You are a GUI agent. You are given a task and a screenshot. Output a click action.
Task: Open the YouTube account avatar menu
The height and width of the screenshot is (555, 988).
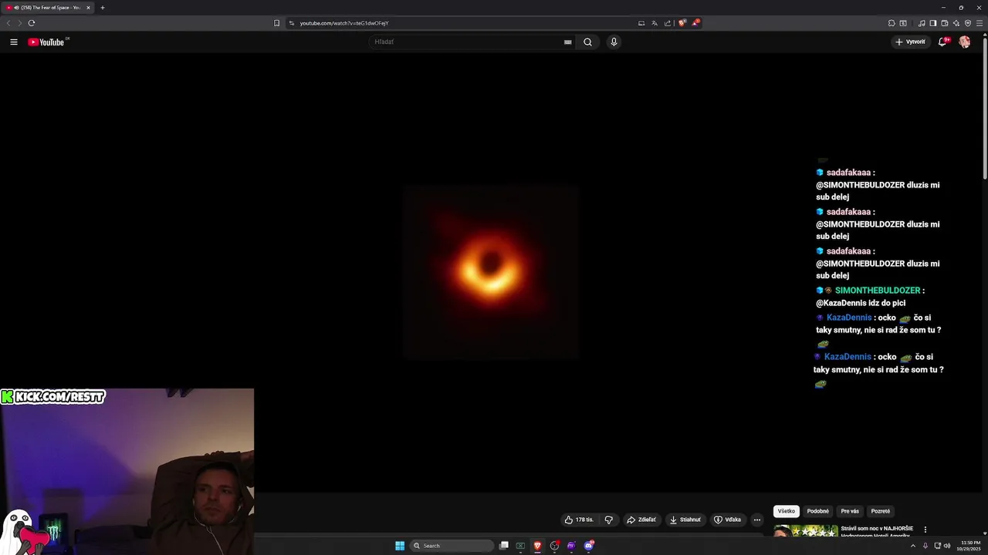coord(965,42)
